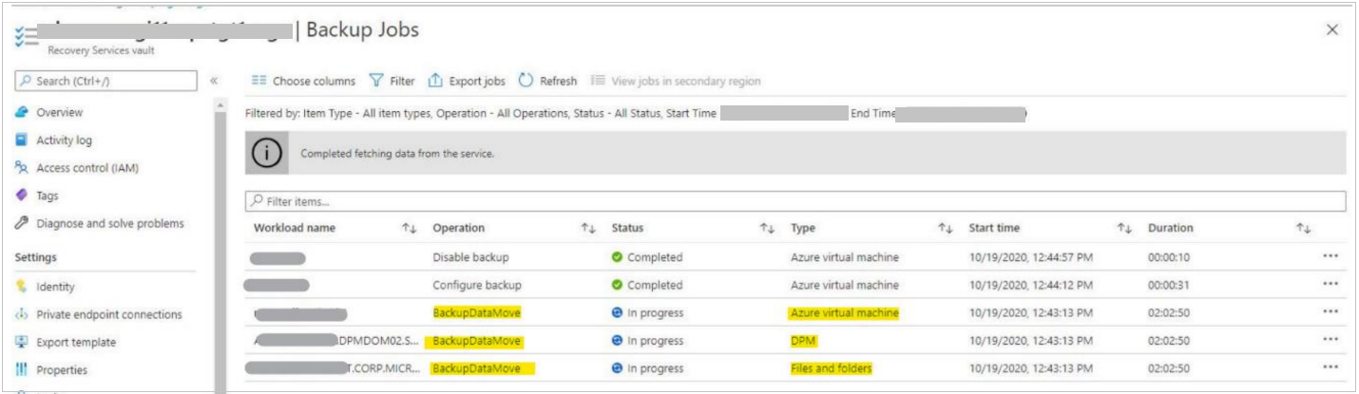Click the Workload name column header
Screen dimensions: 1359x394
click(294, 228)
